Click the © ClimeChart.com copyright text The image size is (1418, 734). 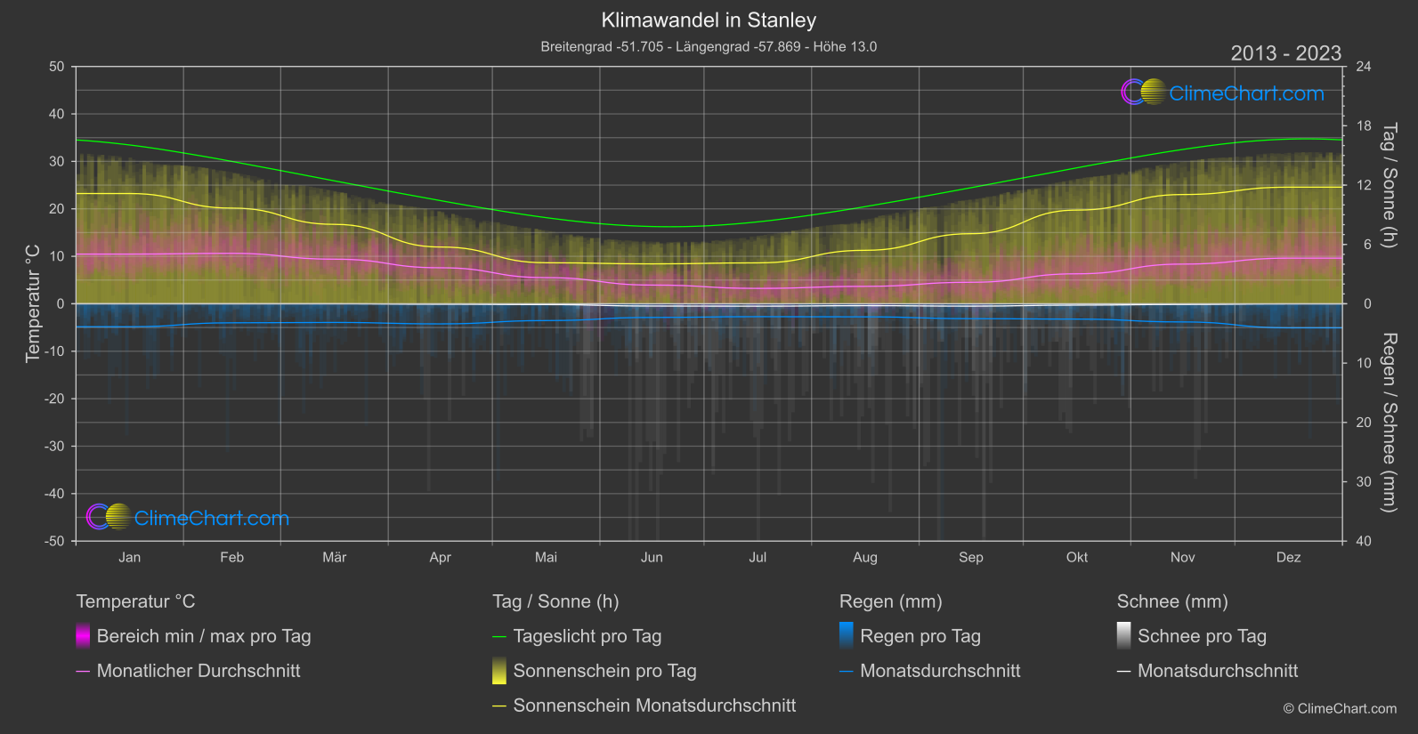[x=1340, y=708]
